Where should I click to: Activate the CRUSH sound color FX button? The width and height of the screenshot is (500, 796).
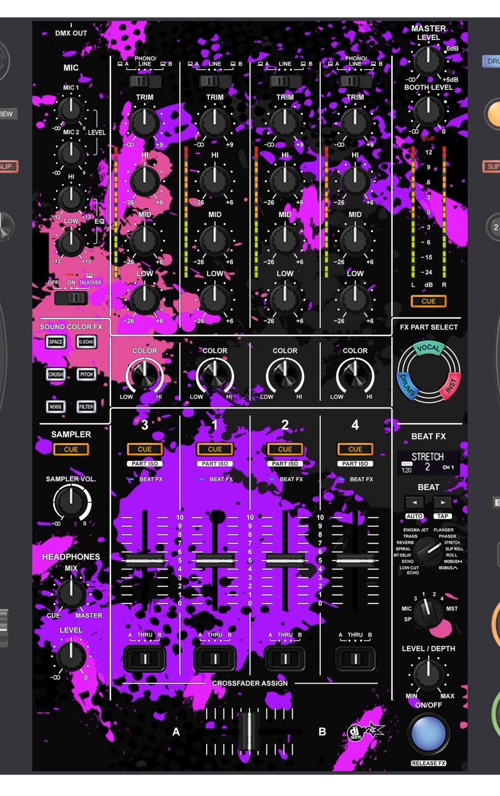tap(55, 374)
